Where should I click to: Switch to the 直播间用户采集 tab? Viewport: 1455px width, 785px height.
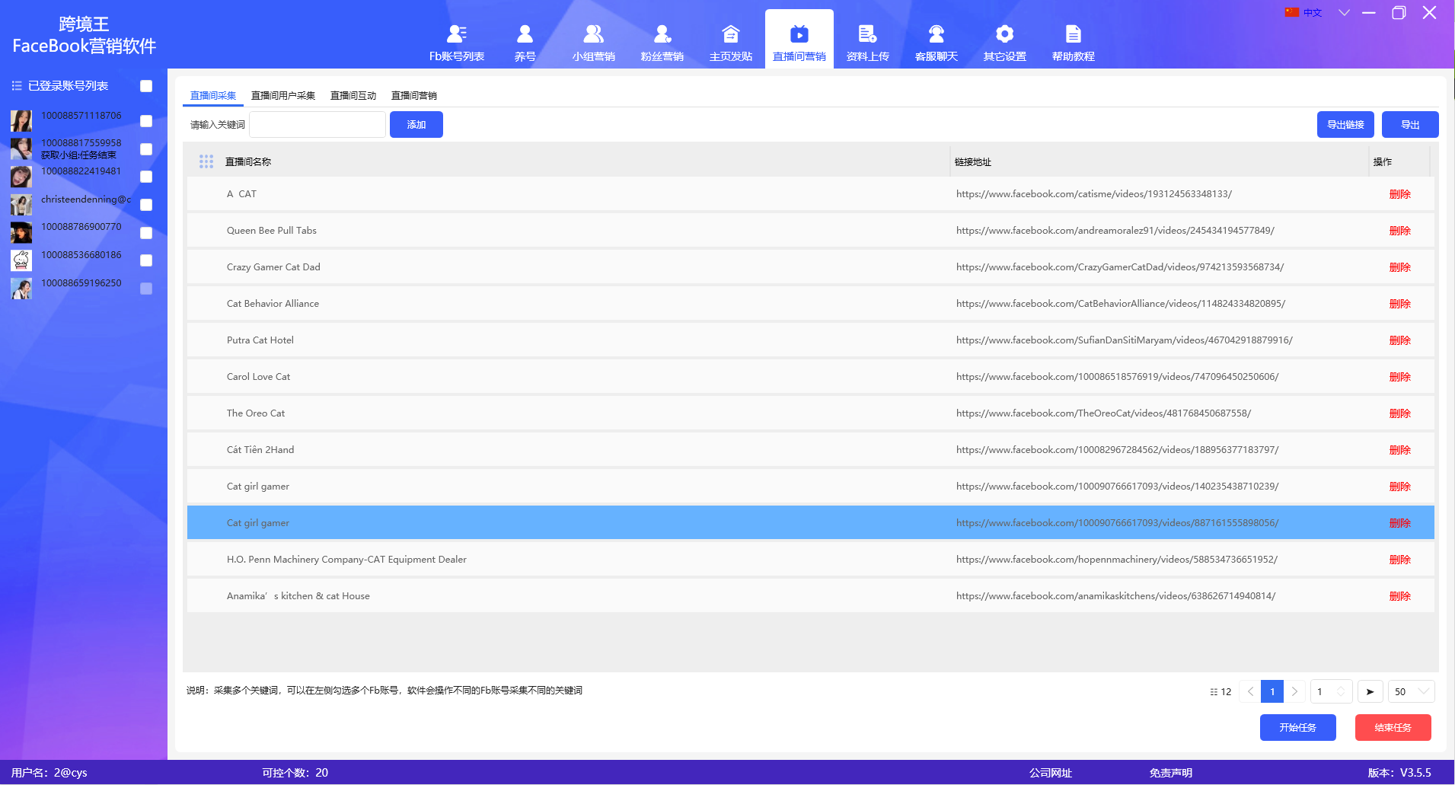(282, 96)
